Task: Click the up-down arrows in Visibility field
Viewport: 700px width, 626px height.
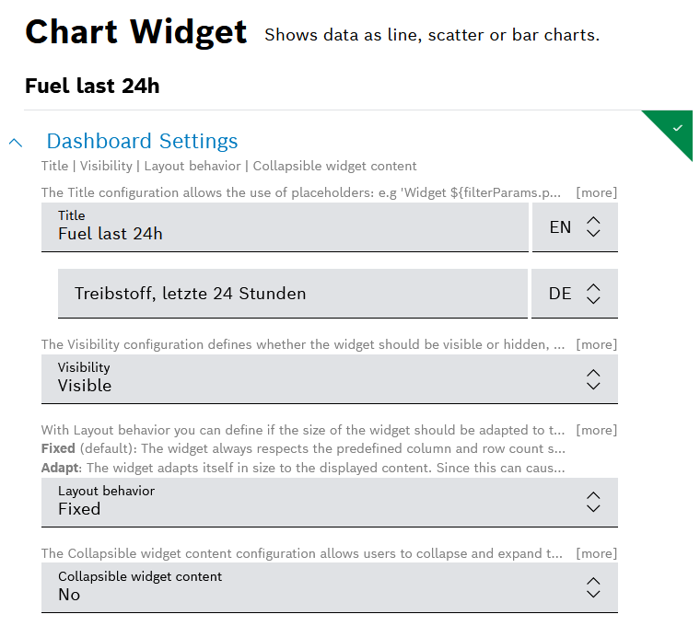Action: pos(593,378)
